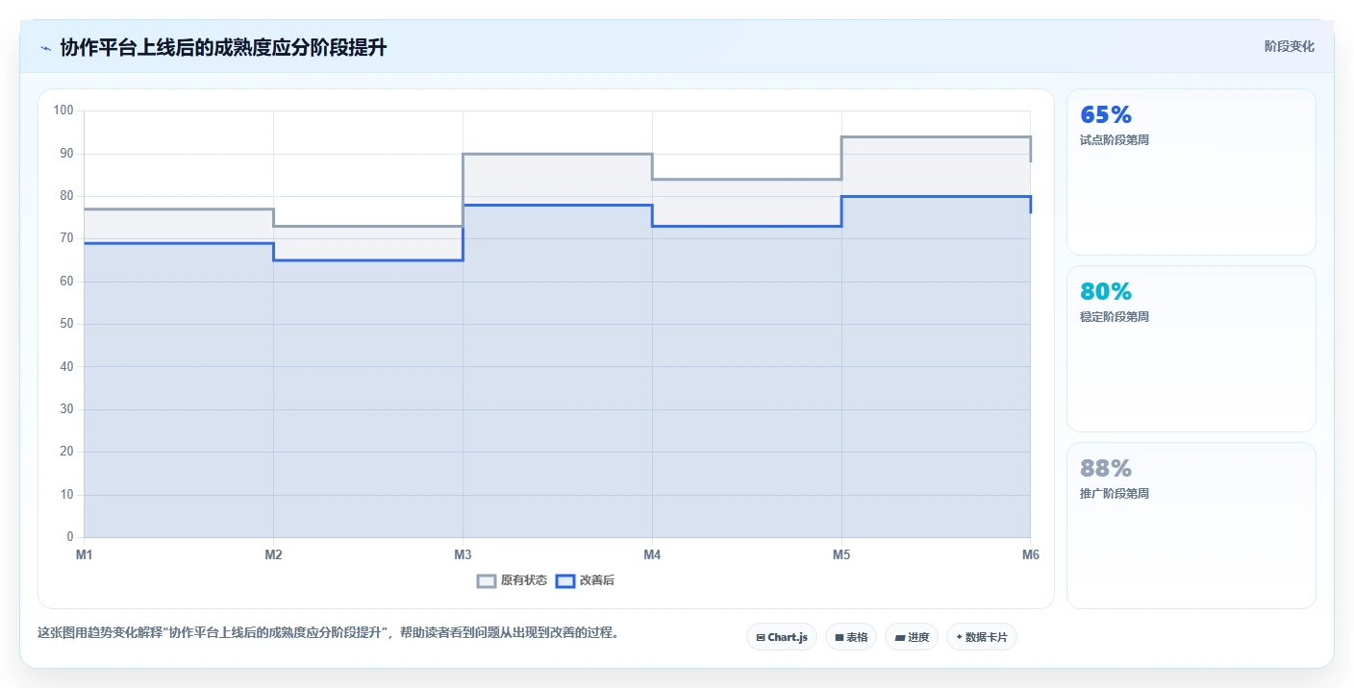1354x688 pixels.
Task: Click the gray 原有状态 legend swatch
Action: pyautogui.click(x=487, y=580)
